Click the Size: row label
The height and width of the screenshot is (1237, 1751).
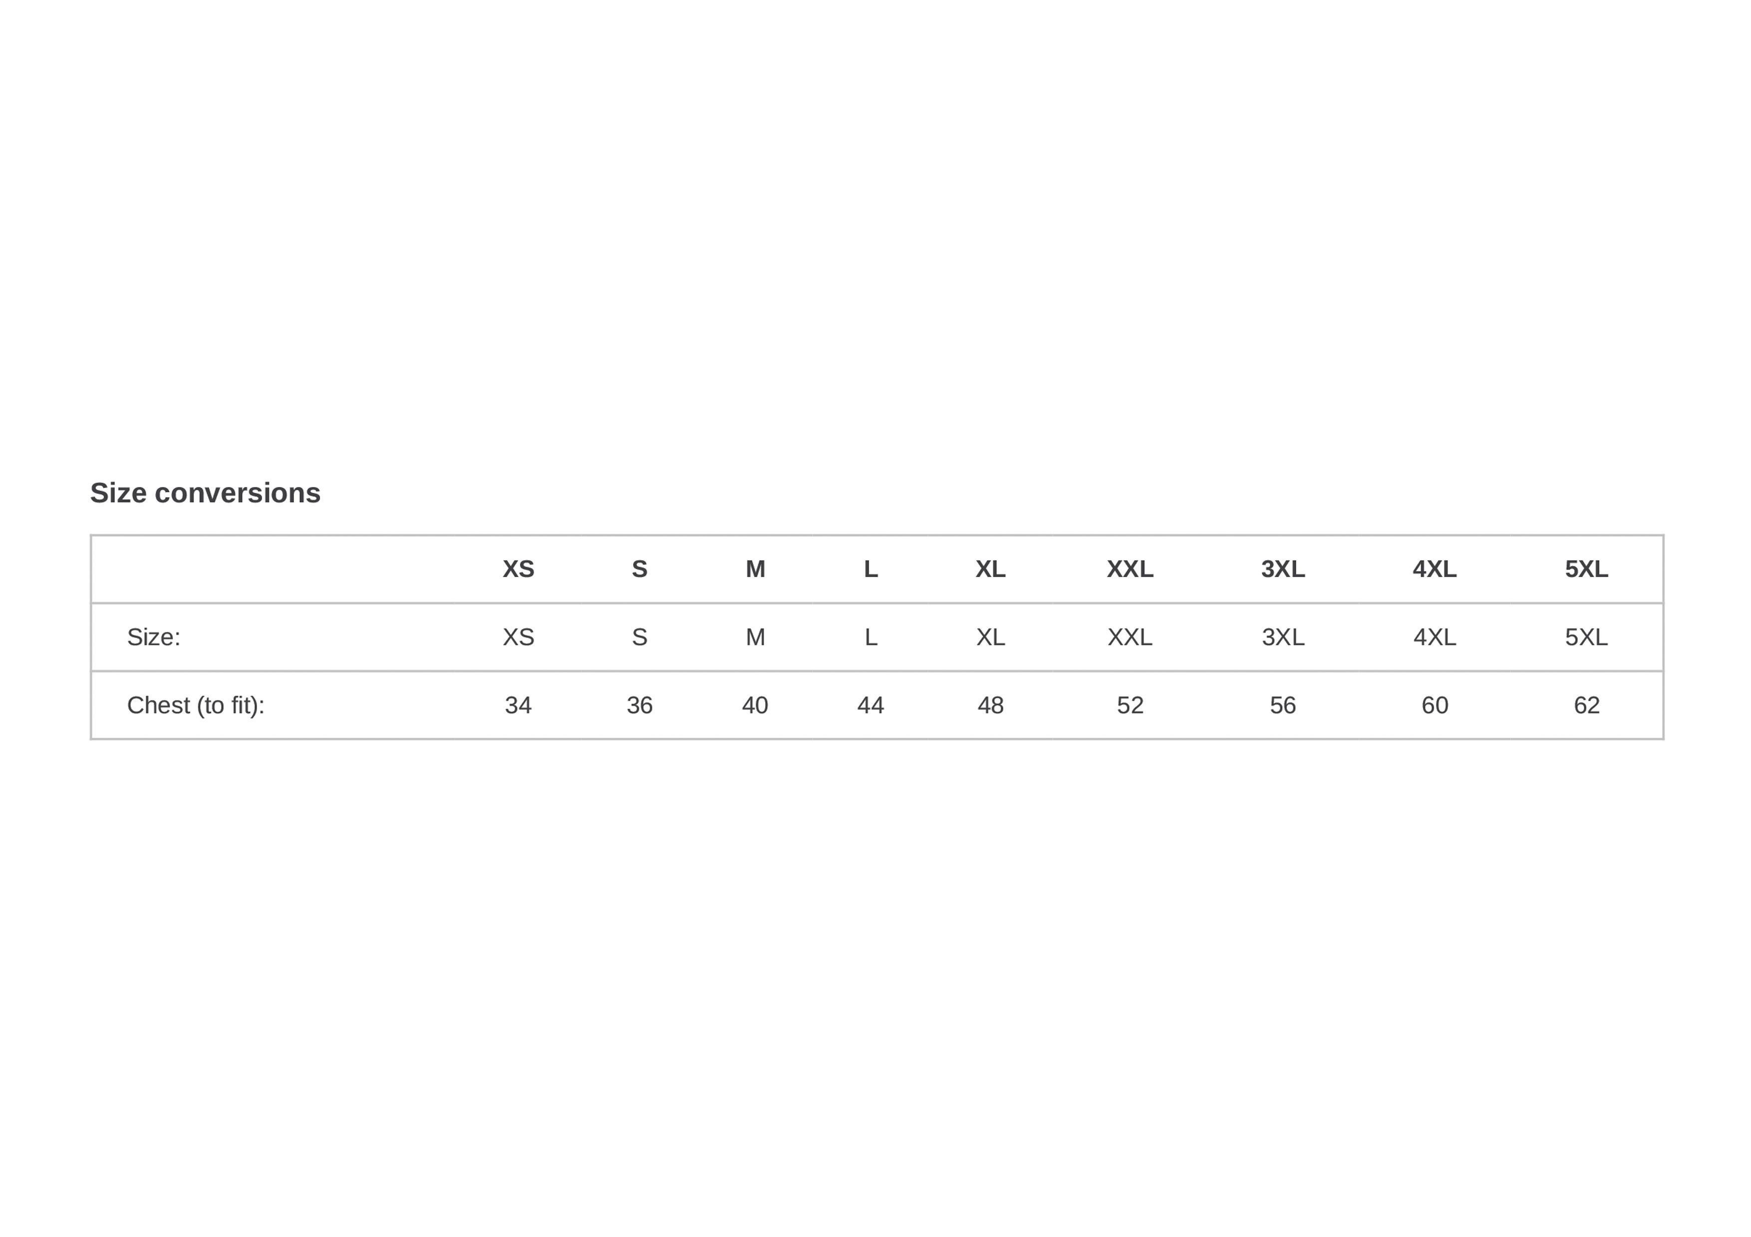pyautogui.click(x=153, y=636)
